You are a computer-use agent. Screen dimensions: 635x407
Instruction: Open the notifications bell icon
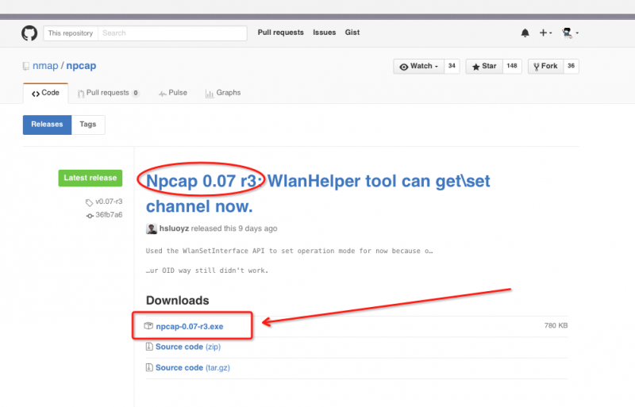[525, 33]
